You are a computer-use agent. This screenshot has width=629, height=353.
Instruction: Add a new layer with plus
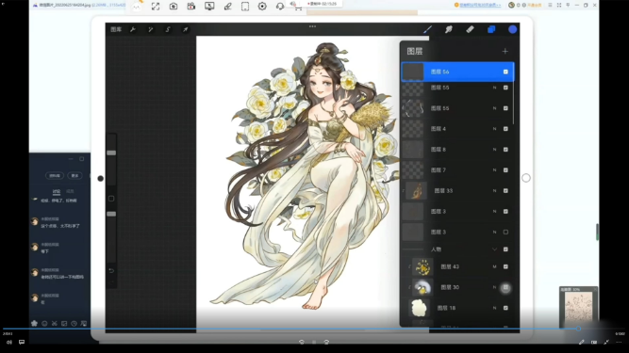(505, 51)
